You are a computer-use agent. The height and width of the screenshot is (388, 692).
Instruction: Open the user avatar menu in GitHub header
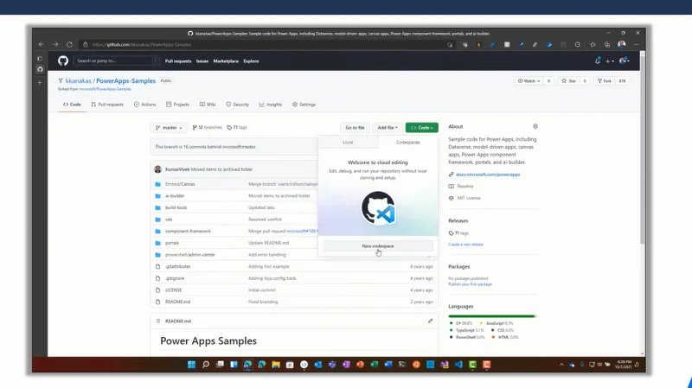(x=624, y=60)
